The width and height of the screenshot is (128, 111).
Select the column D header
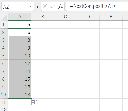[x=88, y=17]
